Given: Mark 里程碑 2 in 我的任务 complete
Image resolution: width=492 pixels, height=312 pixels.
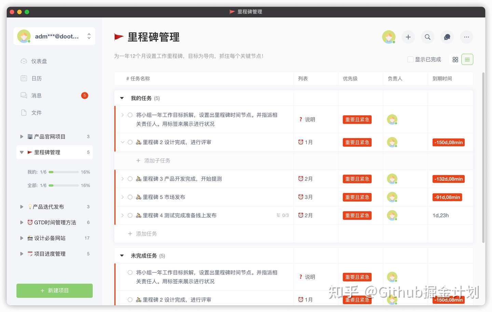Looking at the screenshot, I should [130, 142].
